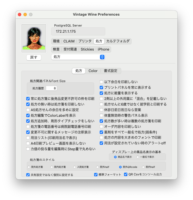The height and width of the screenshot is (200, 193).
Task: Choose 院外処方箋 prescription style
Action: click(x=29, y=167)
